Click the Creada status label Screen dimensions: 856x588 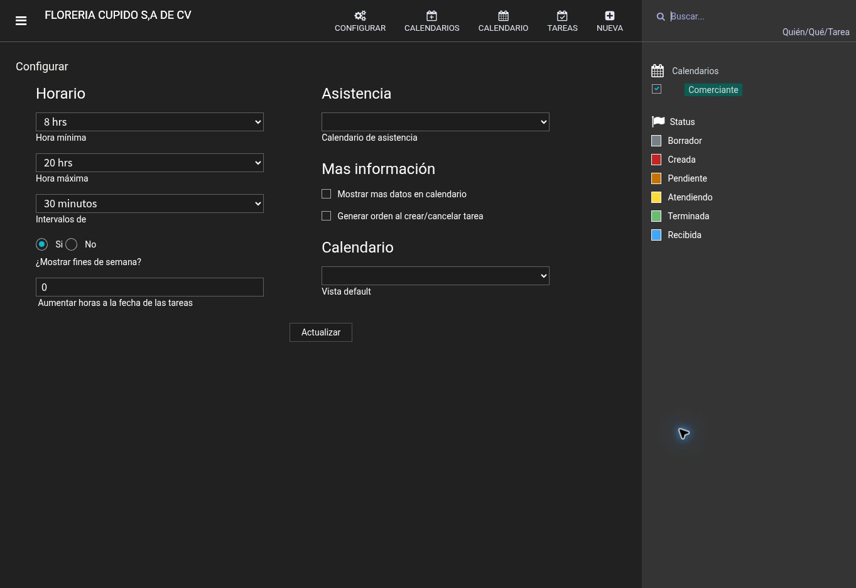(681, 160)
